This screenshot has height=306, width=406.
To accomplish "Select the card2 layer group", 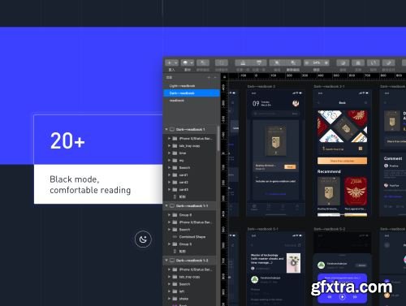I will point(190,182).
